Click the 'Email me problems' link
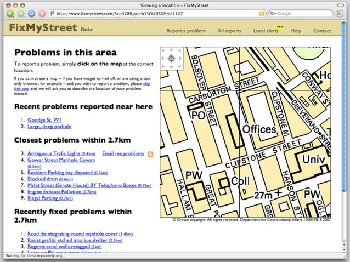Image resolution: width=350 pixels, height=262 pixels. click(x=123, y=154)
